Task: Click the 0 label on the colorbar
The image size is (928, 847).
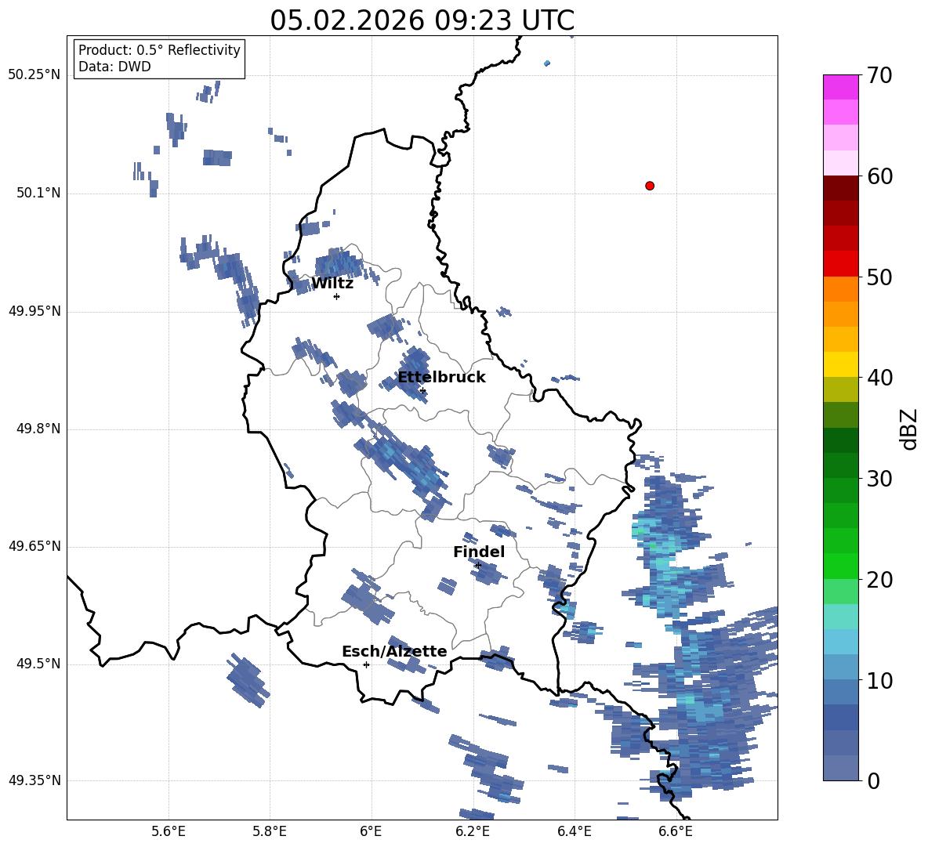Action: [873, 780]
